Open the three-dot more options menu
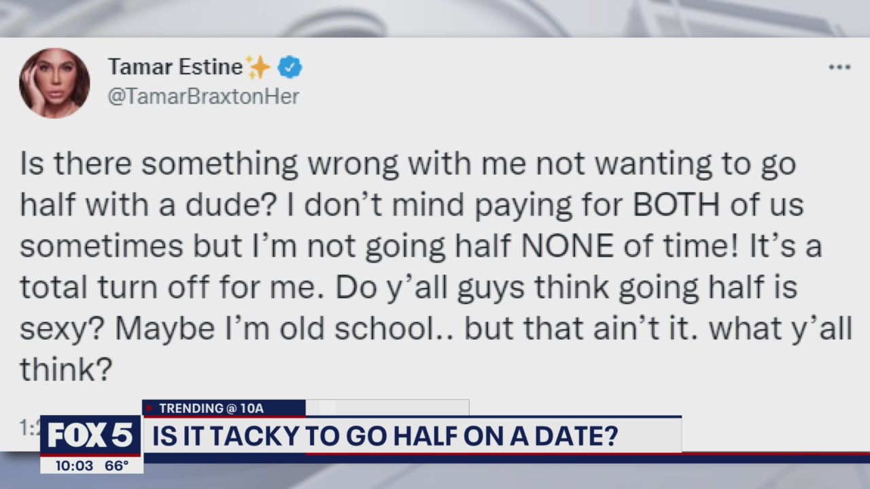The width and height of the screenshot is (870, 489). [840, 67]
